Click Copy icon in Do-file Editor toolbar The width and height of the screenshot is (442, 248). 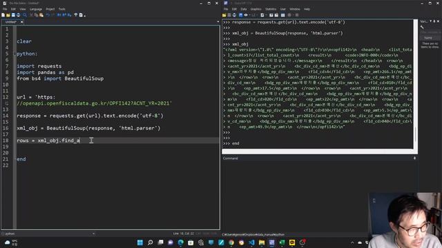pos(37,15)
